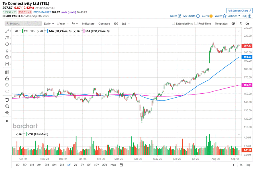The height and width of the screenshot is (169, 257).
Task: Open the 1x1 grid layout dropdown
Action: click(x=126, y=24)
